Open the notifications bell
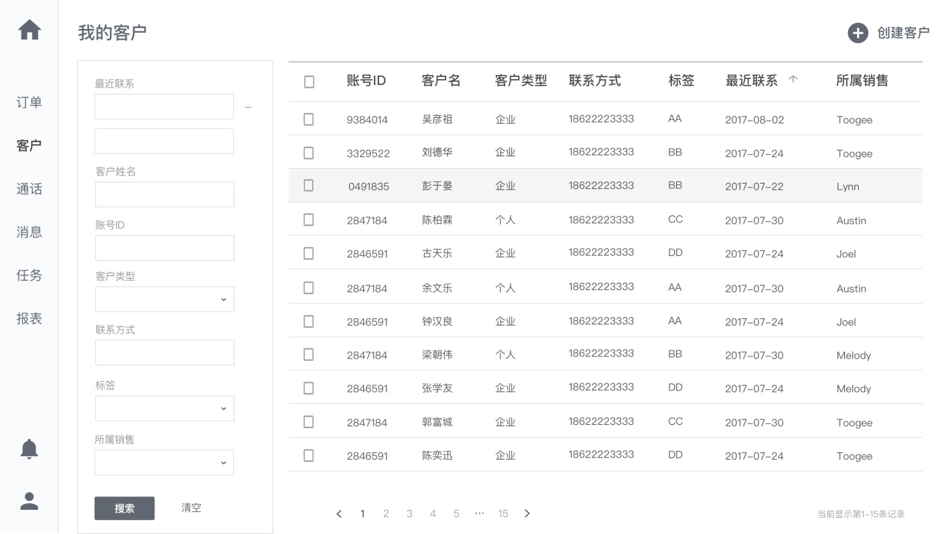 pyautogui.click(x=29, y=449)
